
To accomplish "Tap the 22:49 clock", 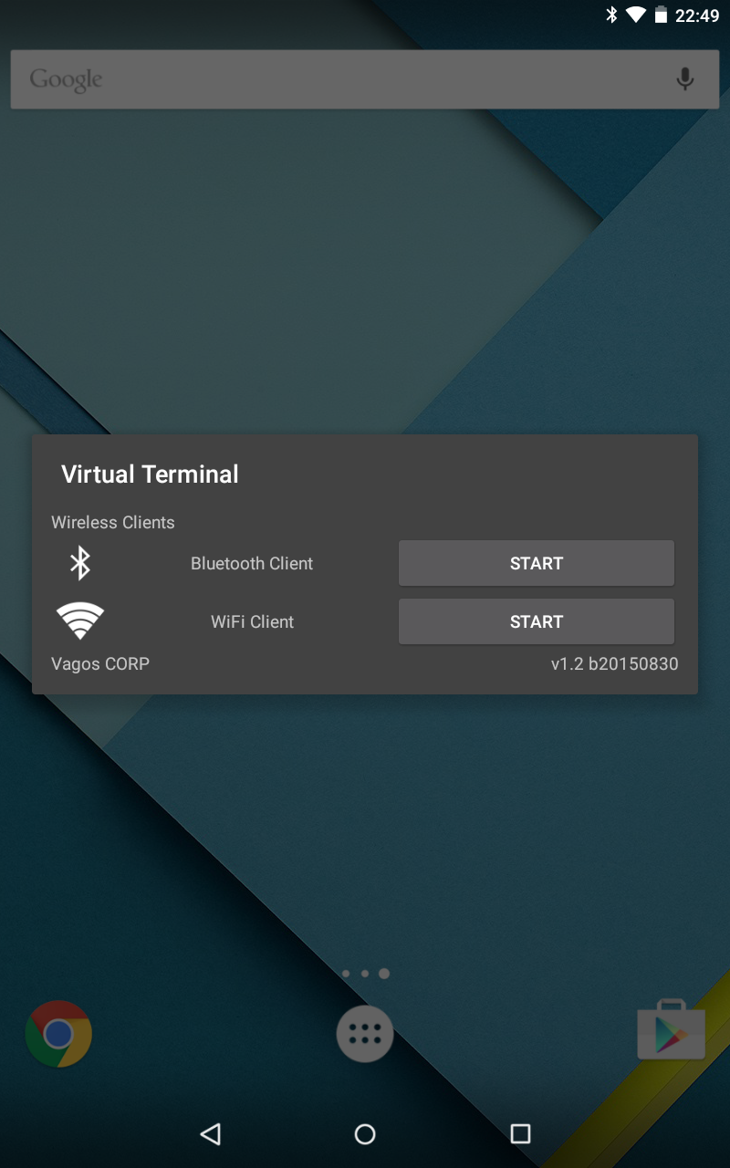I will coord(697,16).
